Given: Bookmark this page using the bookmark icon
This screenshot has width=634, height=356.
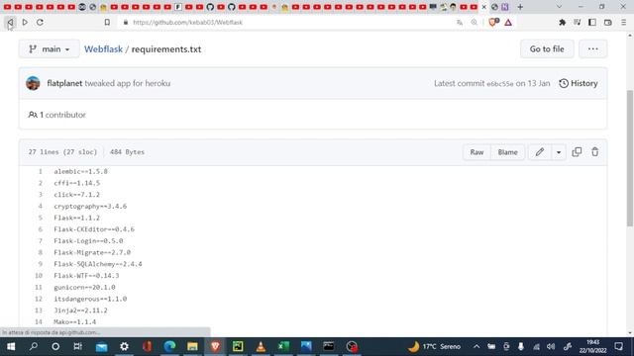Looking at the screenshot, I should click(107, 23).
